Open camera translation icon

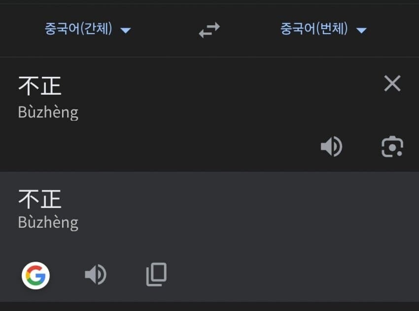(392, 146)
